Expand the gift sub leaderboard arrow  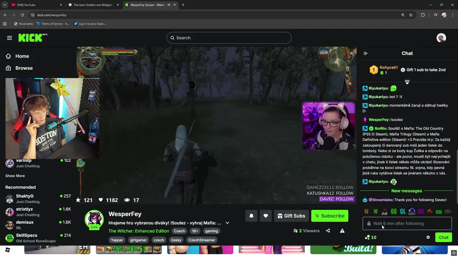[x=407, y=82]
